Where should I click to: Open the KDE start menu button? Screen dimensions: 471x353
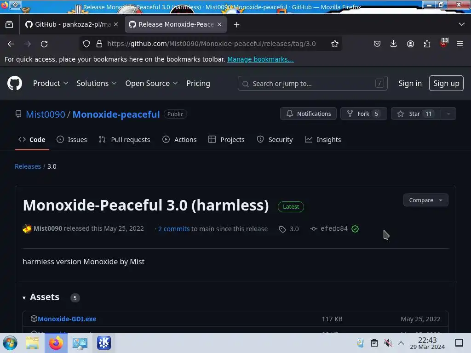click(x=10, y=343)
